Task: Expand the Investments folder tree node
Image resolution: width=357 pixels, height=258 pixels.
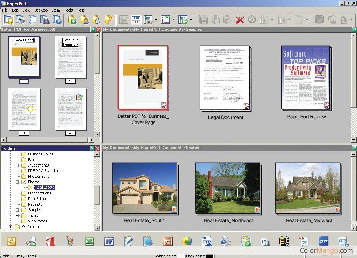Action: (x=17, y=165)
